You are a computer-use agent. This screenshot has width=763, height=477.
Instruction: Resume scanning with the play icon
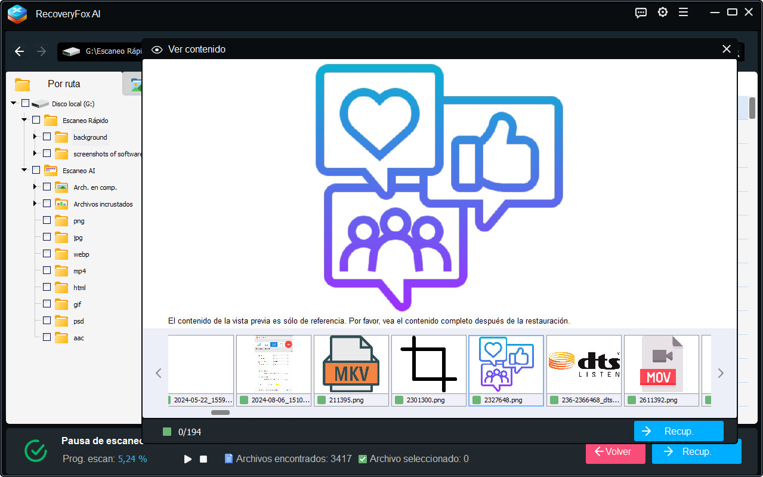click(187, 458)
